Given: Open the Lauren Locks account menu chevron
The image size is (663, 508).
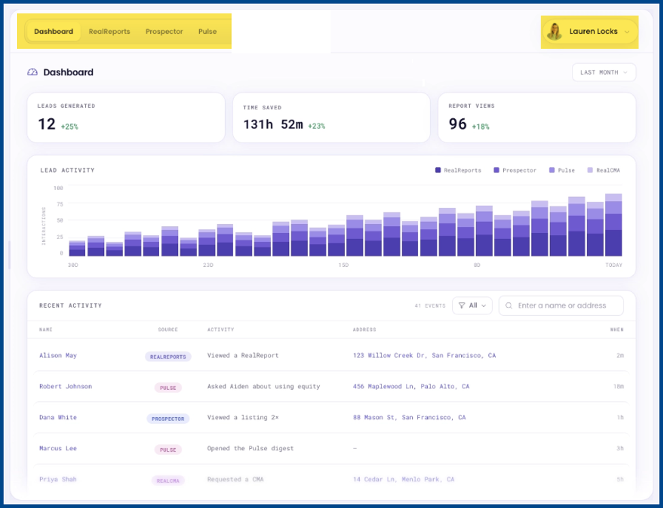Looking at the screenshot, I should [x=627, y=32].
